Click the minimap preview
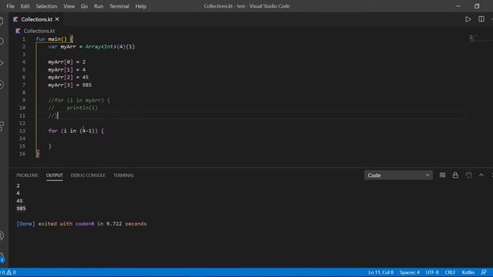 tap(473, 38)
